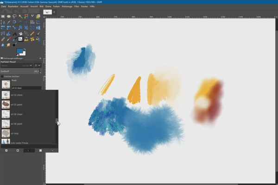Select the Flip tool

click(38, 28)
